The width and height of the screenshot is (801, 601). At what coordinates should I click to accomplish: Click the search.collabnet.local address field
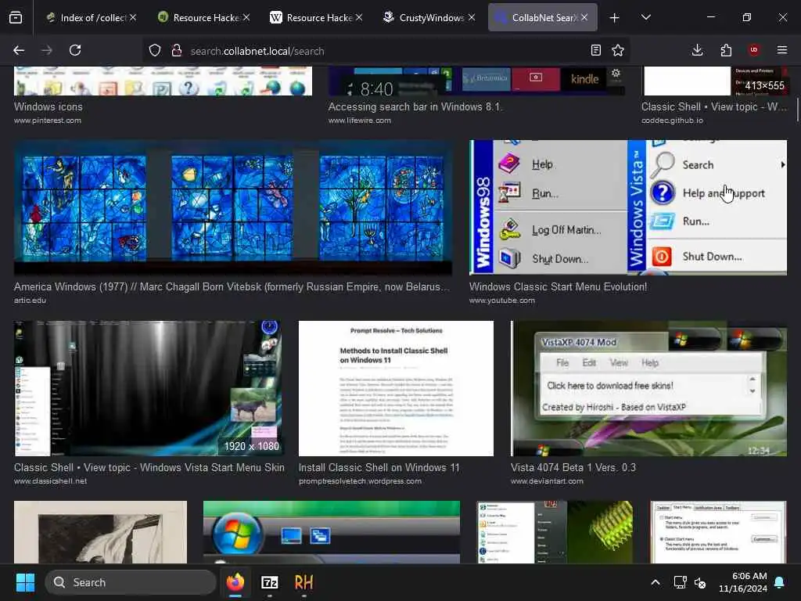(386, 51)
